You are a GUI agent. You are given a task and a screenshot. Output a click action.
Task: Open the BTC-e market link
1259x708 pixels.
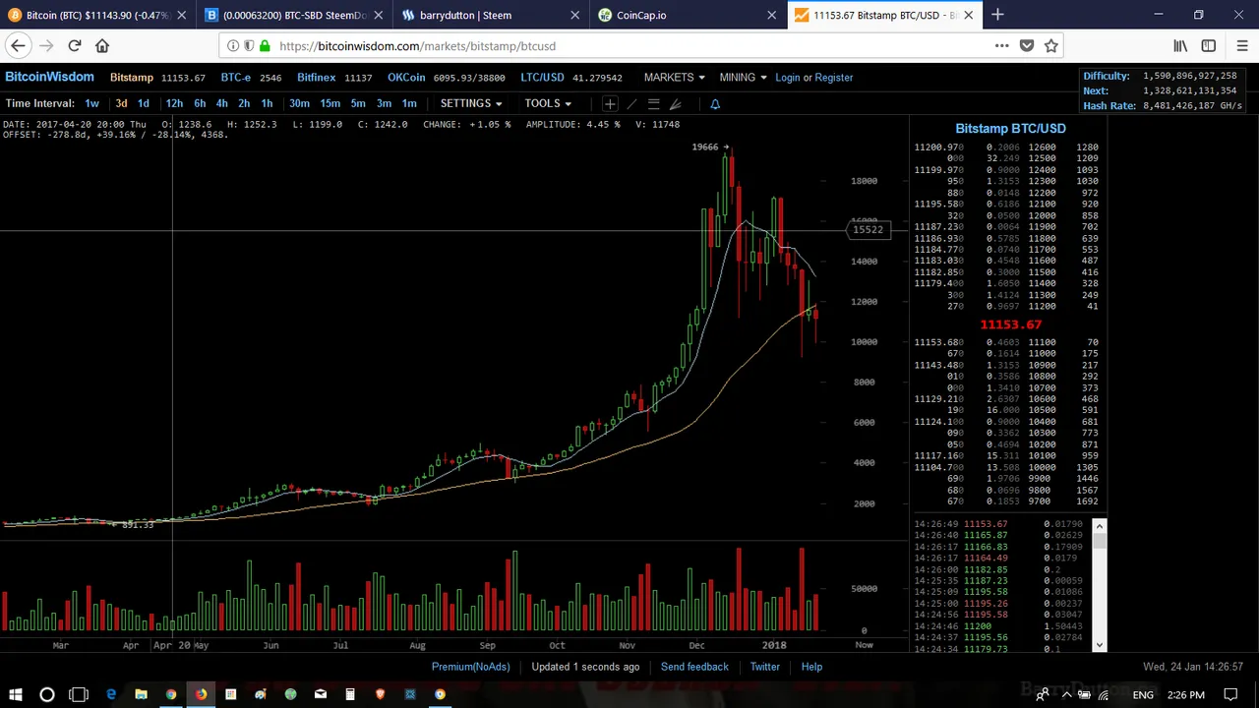(236, 78)
